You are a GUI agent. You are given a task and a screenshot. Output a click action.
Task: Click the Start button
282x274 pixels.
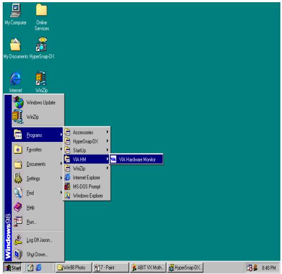(x=12, y=268)
